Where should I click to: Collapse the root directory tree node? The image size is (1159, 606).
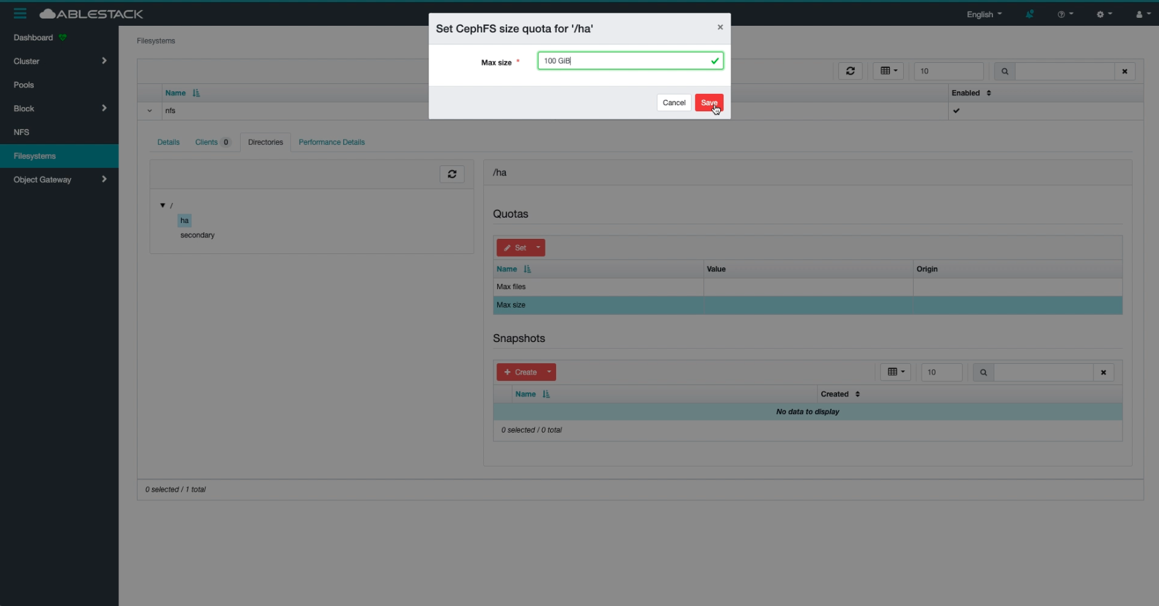[163, 205]
